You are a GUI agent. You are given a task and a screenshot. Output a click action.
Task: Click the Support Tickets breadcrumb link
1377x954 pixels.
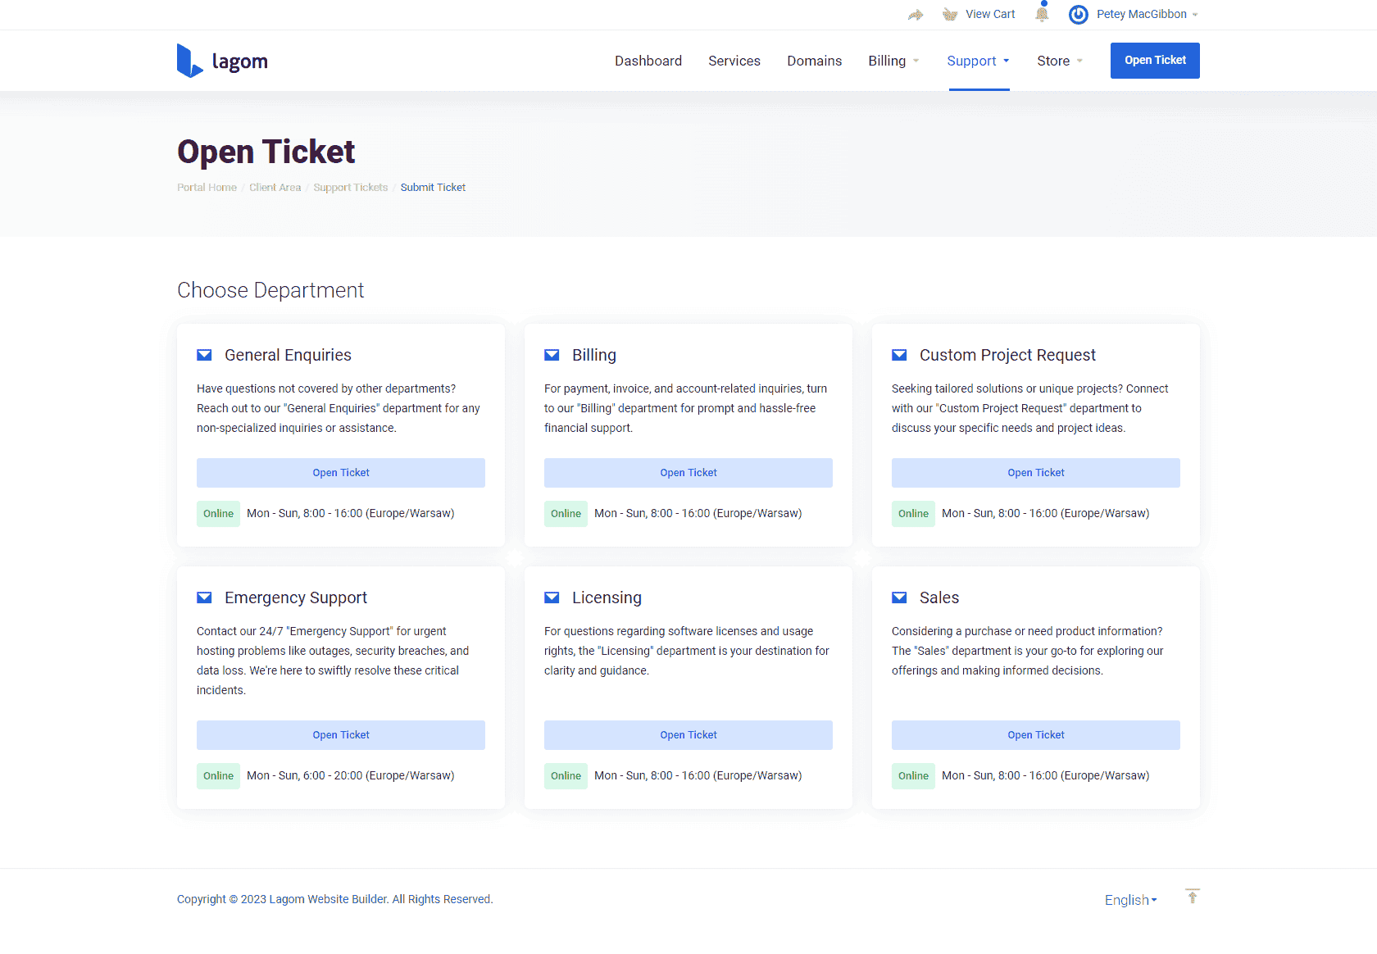350,188
